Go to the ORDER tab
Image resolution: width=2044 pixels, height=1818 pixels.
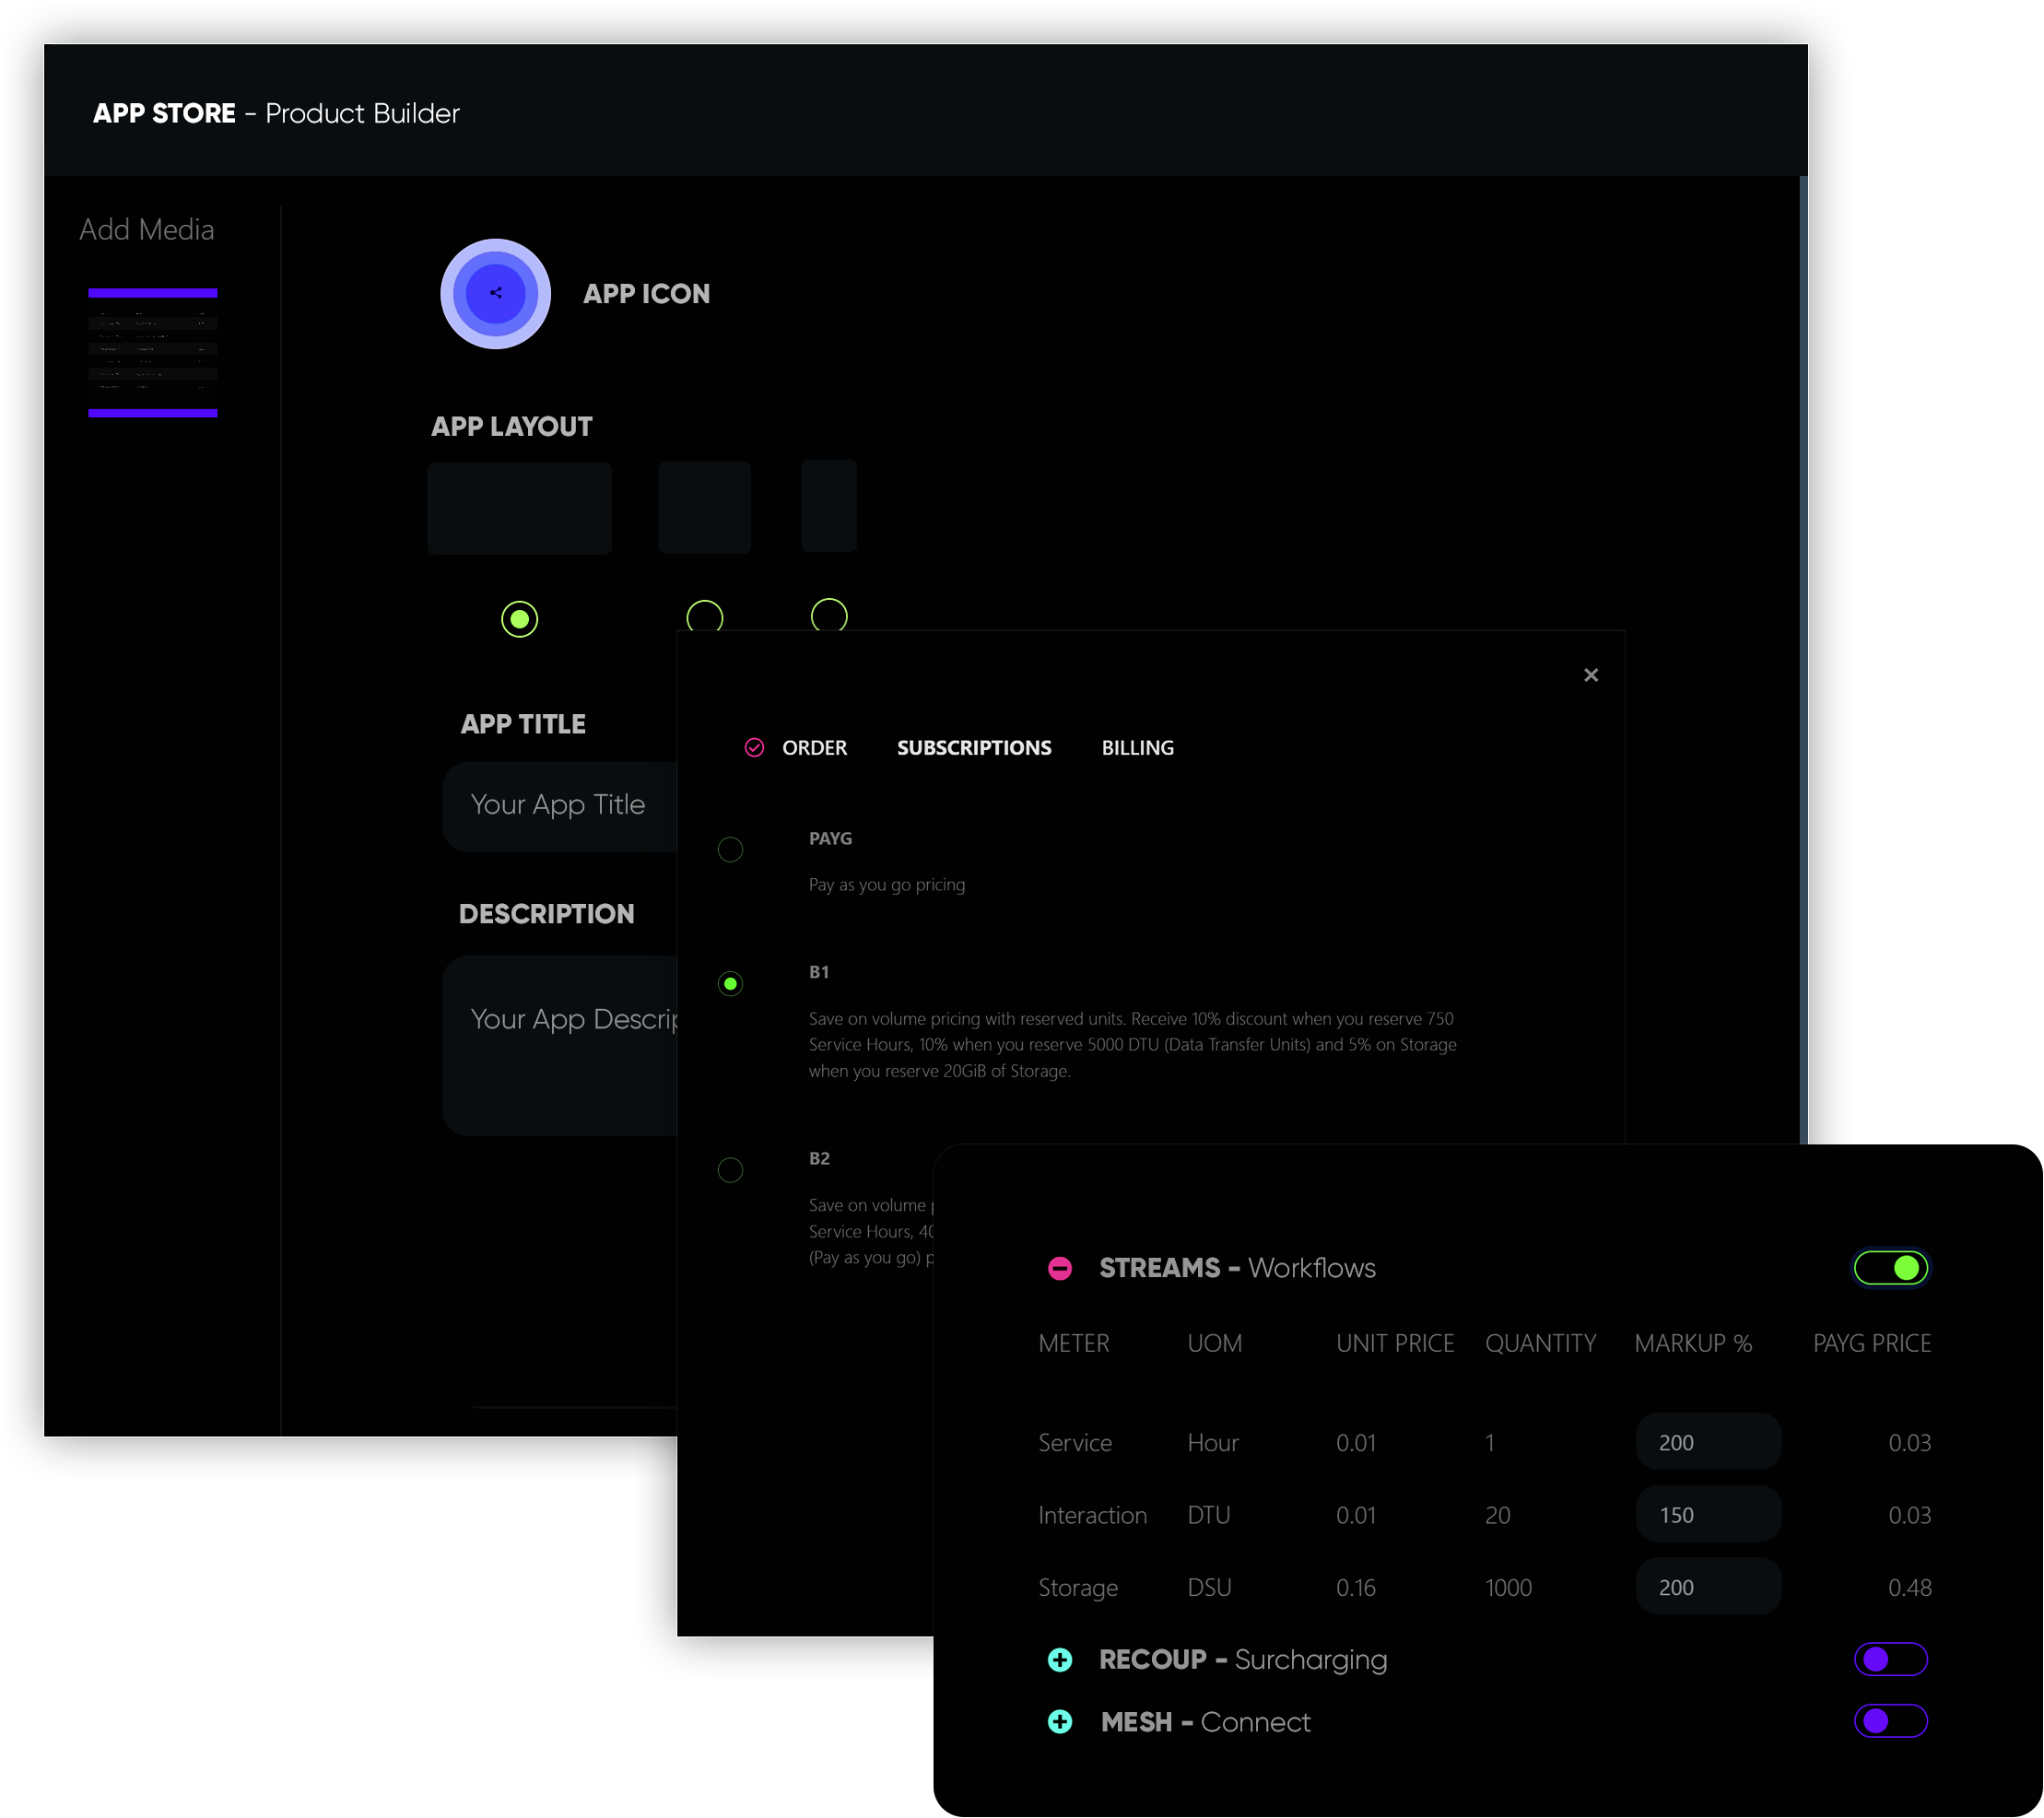(814, 748)
